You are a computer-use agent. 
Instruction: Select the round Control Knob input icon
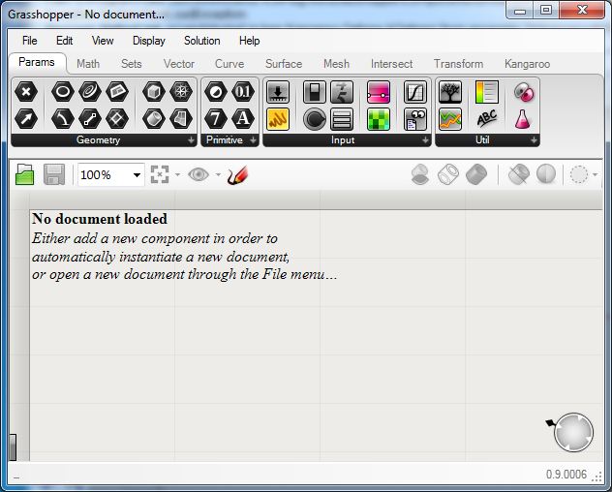(315, 119)
